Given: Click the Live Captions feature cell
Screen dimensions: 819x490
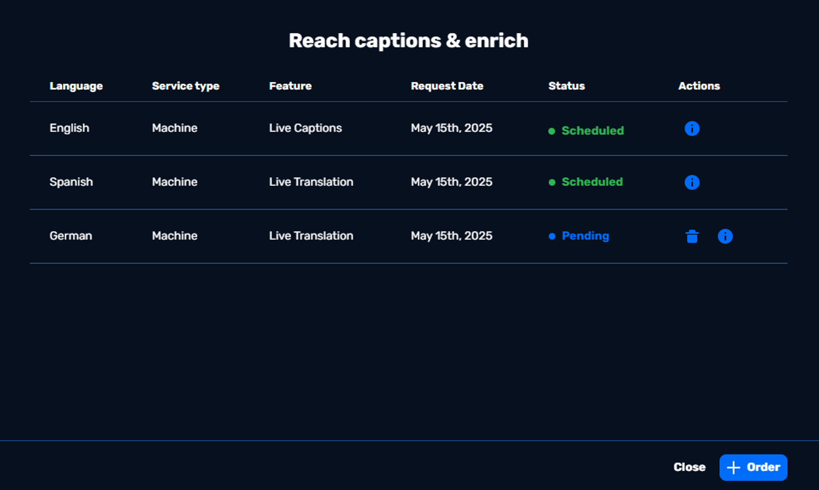Looking at the screenshot, I should (305, 128).
